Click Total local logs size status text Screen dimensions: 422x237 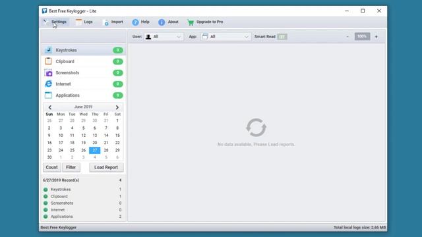pyautogui.click(x=360, y=228)
